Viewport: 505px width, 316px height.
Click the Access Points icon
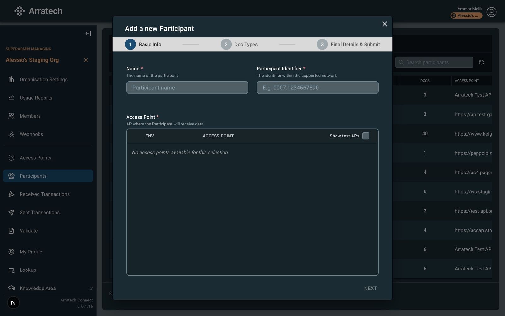click(11, 158)
